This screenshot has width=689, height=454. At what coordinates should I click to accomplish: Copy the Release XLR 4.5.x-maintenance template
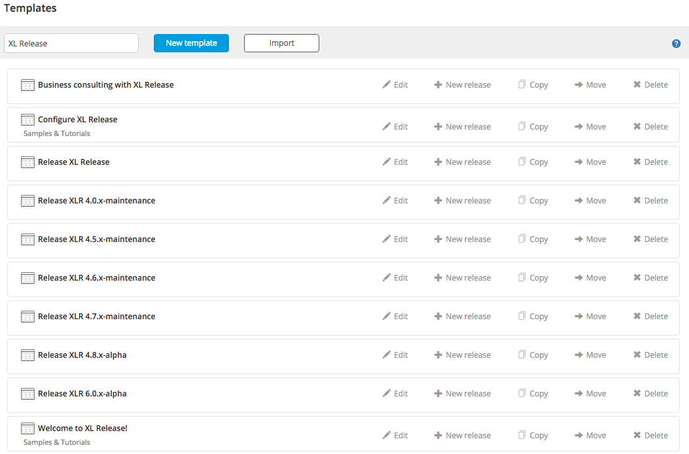(x=533, y=239)
